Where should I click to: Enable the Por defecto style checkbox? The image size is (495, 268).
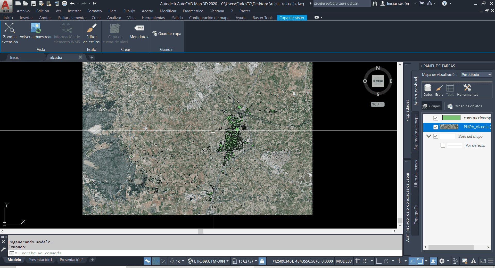tap(443, 145)
